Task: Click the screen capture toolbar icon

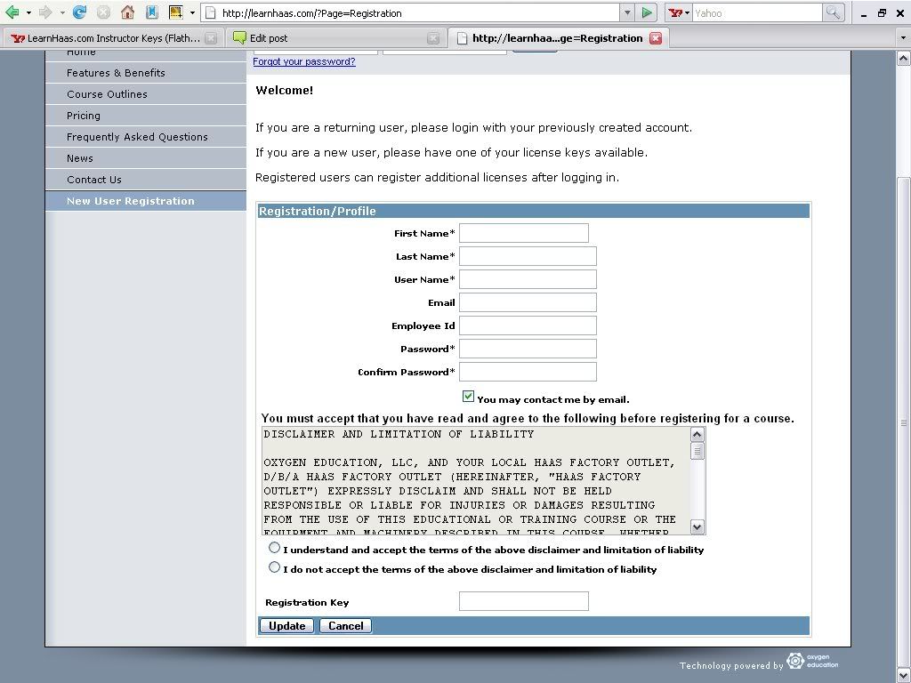Action: [175, 12]
